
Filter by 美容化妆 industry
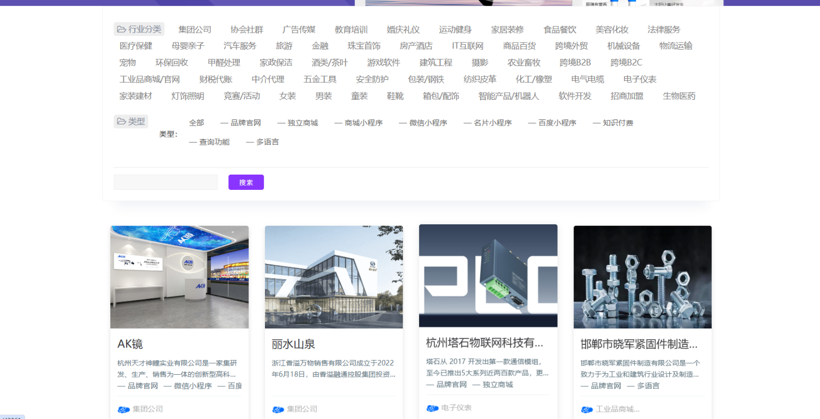[x=612, y=29]
